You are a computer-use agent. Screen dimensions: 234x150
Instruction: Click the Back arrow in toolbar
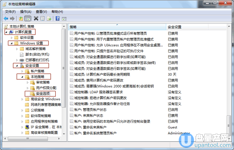[x=6, y=19]
